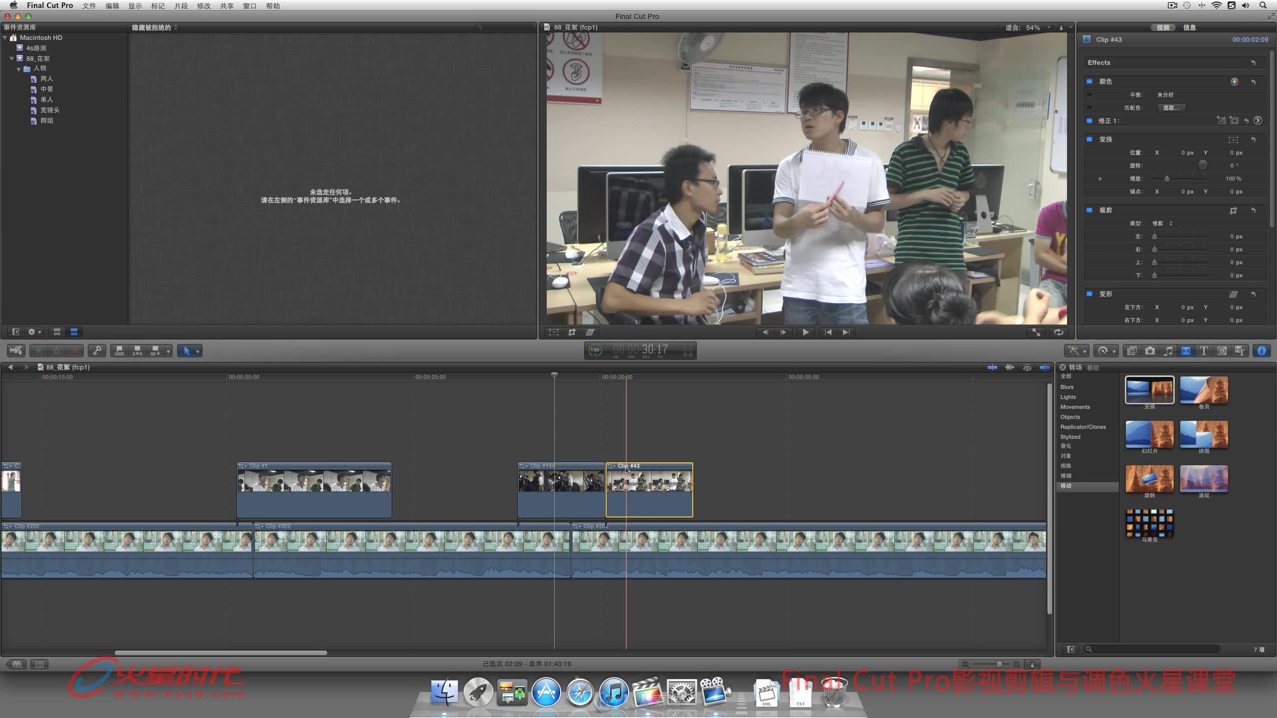Reset the Effects section
Image resolution: width=1277 pixels, height=718 pixels.
click(x=1253, y=63)
